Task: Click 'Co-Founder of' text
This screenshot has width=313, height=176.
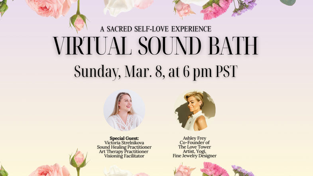Action: [x=195, y=143]
